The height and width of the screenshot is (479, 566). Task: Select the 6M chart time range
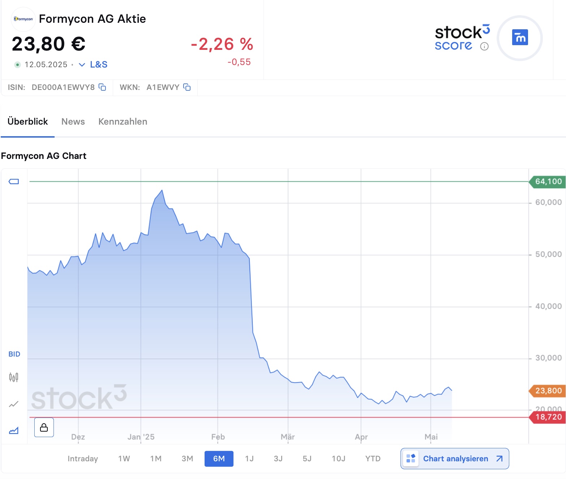point(219,459)
